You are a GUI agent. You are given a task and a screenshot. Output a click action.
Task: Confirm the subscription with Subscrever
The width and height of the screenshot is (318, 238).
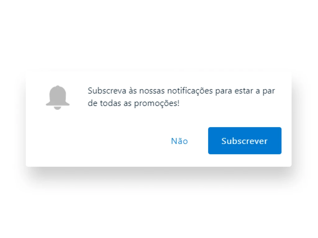pos(245,141)
